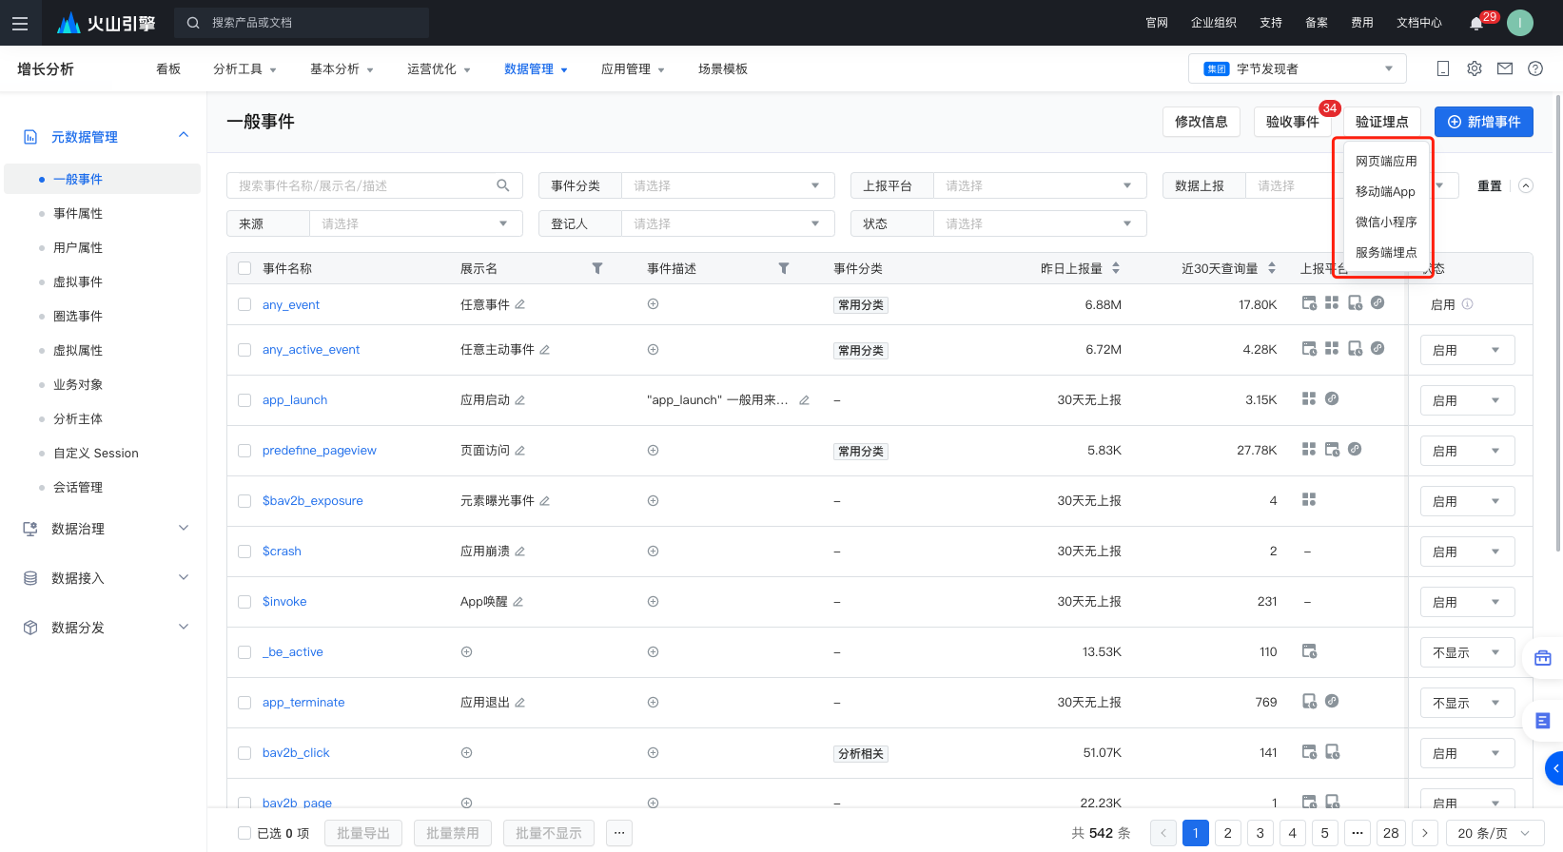Edit display name of any_event
Screen dimensions: 1563x852
(x=519, y=304)
